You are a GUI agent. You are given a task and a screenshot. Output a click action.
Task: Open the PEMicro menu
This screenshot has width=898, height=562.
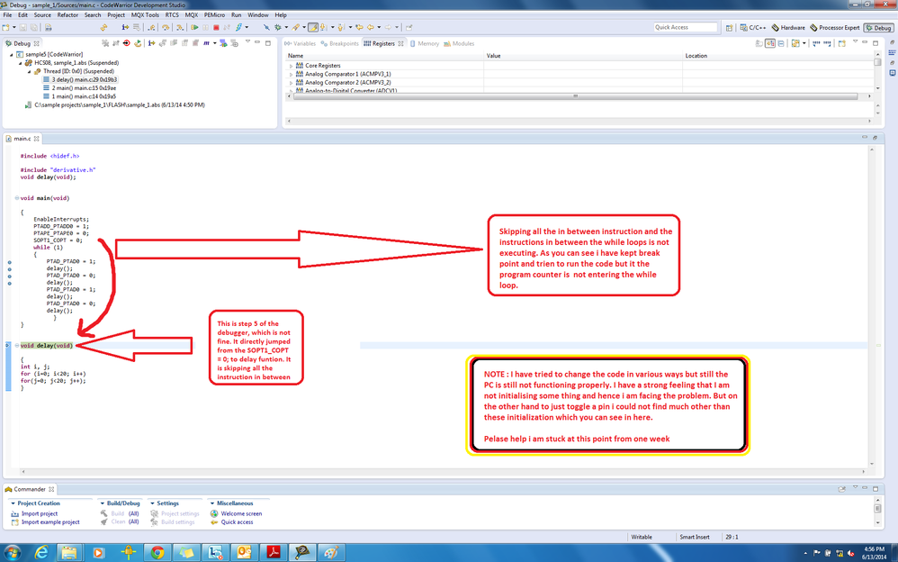(215, 15)
